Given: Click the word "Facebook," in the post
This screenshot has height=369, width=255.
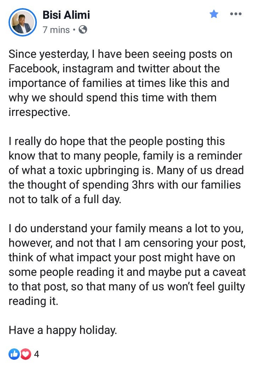Looking at the screenshot, I should [x=33, y=69].
